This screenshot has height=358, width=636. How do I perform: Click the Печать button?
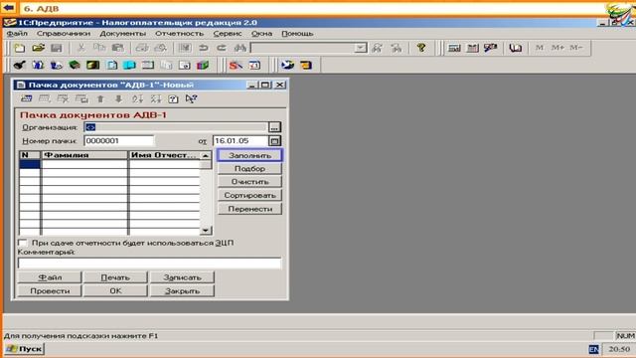tap(115, 277)
